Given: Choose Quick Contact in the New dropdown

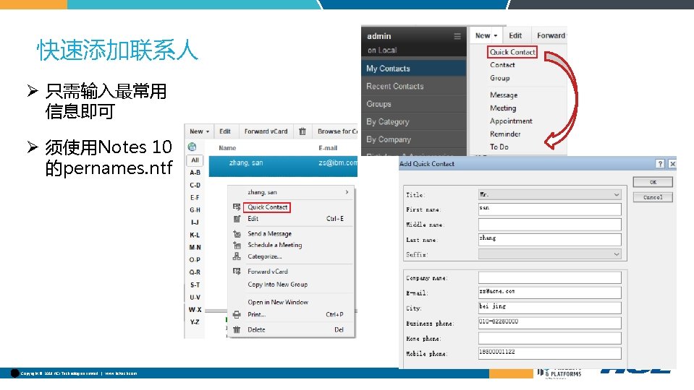Looking at the screenshot, I should point(512,52).
